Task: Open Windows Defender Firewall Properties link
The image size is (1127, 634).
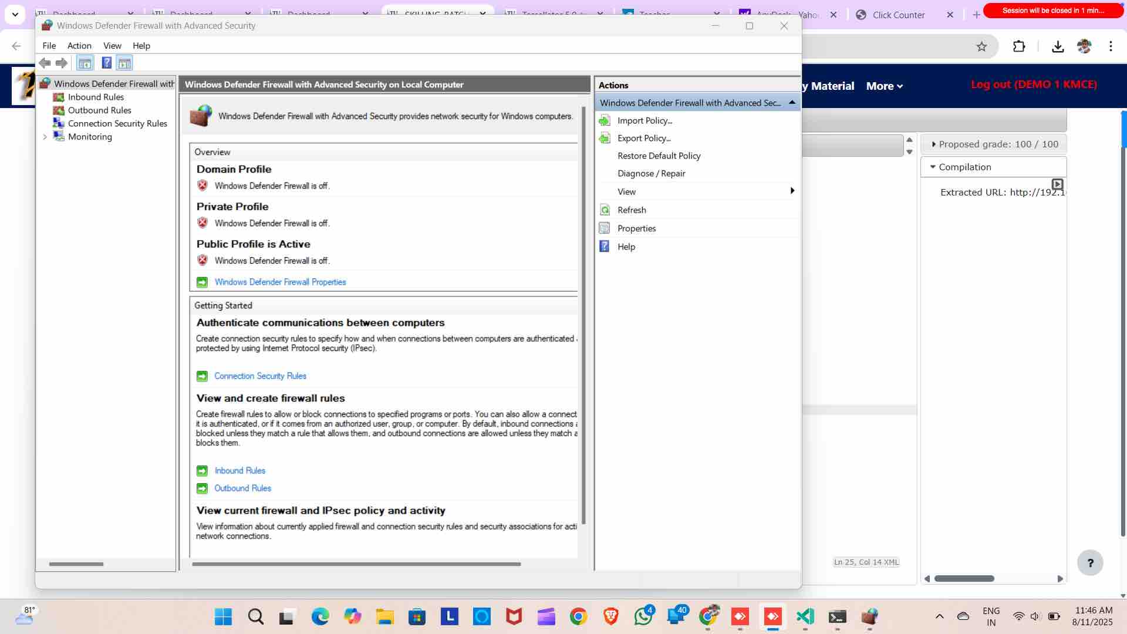Action: coord(280,282)
